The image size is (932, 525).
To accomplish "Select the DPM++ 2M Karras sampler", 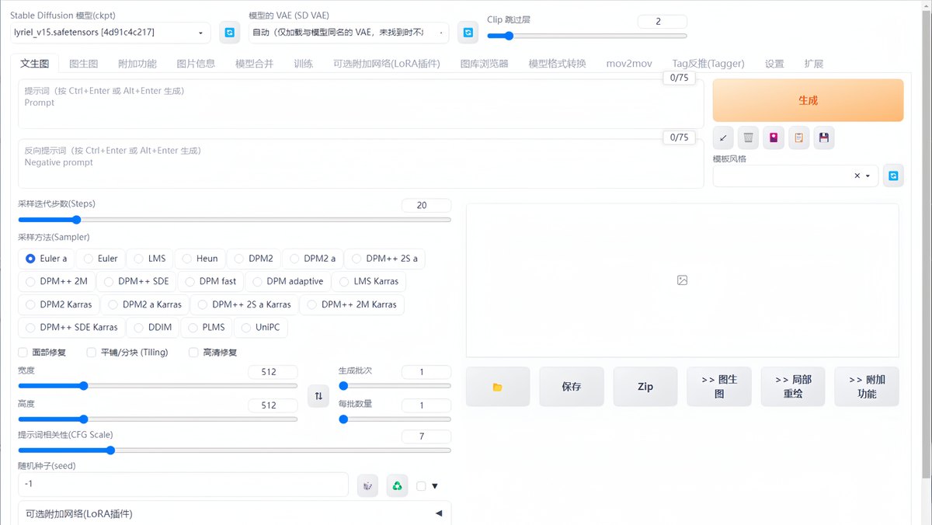I will [352, 304].
